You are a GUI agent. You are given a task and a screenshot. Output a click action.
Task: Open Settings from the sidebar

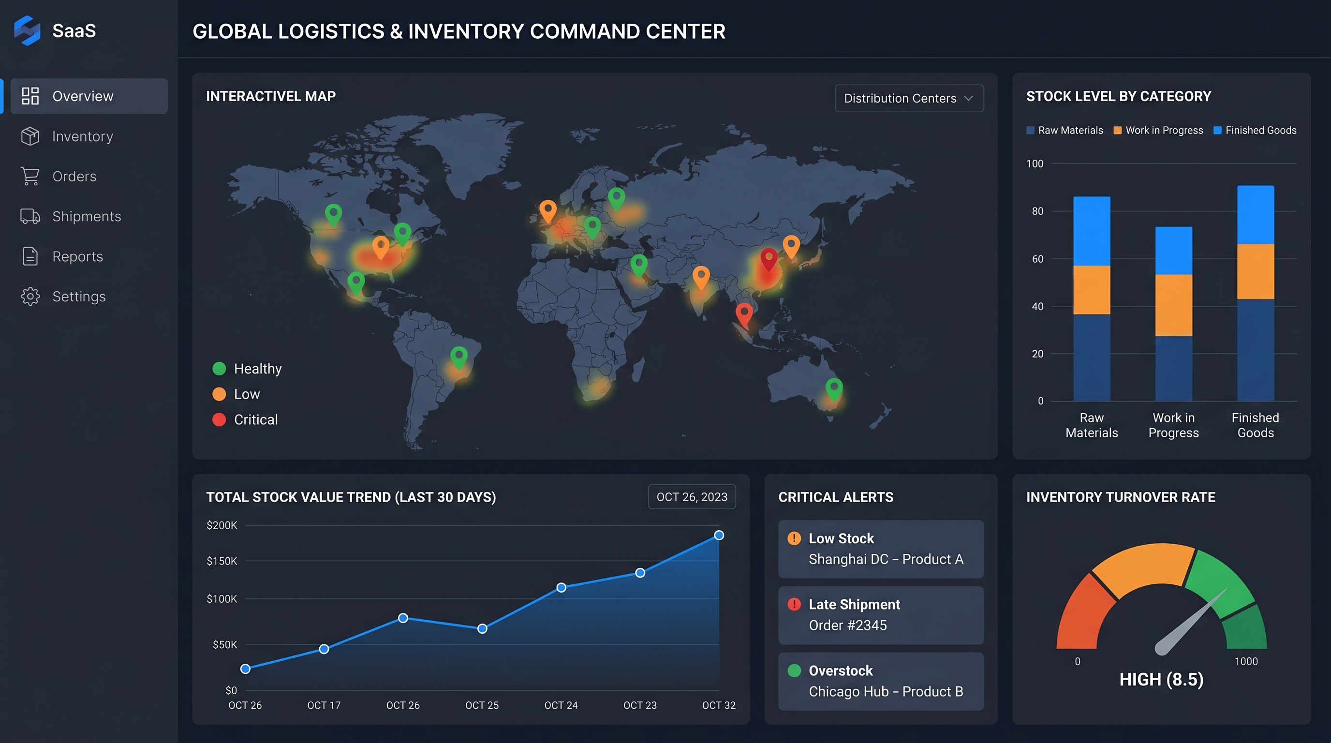coord(89,296)
